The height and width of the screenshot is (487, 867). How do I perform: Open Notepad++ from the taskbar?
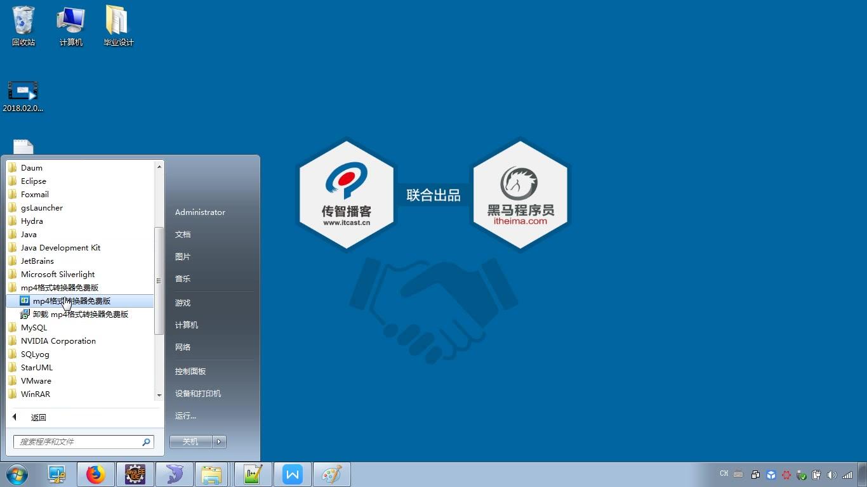coord(253,474)
